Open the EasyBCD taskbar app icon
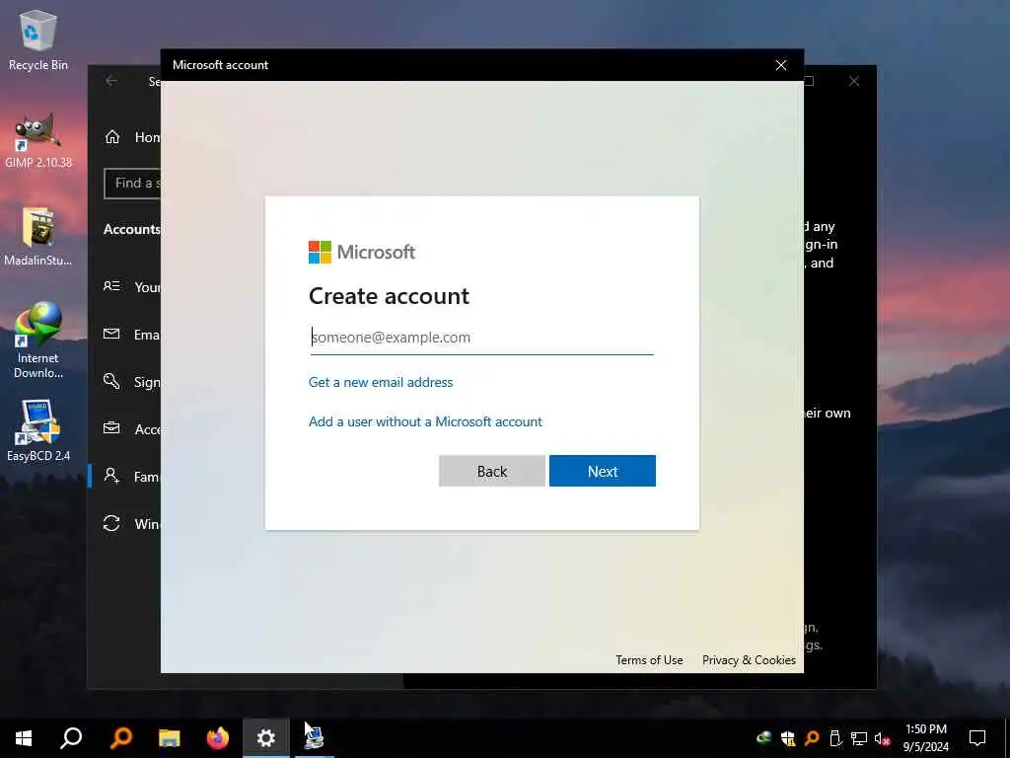 [315, 738]
